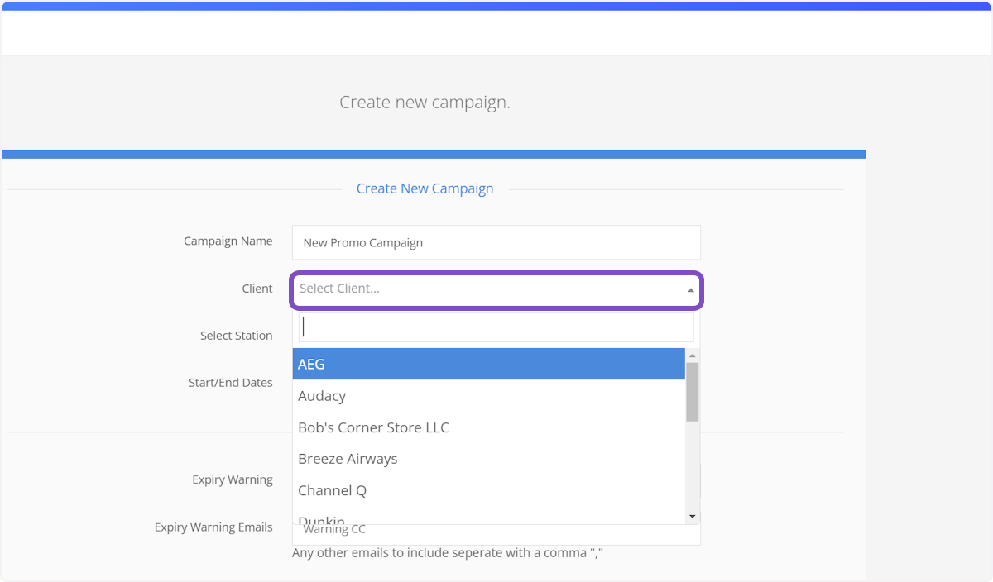Select Breeze Airways as the client
This screenshot has height=582, width=993.
coord(488,459)
